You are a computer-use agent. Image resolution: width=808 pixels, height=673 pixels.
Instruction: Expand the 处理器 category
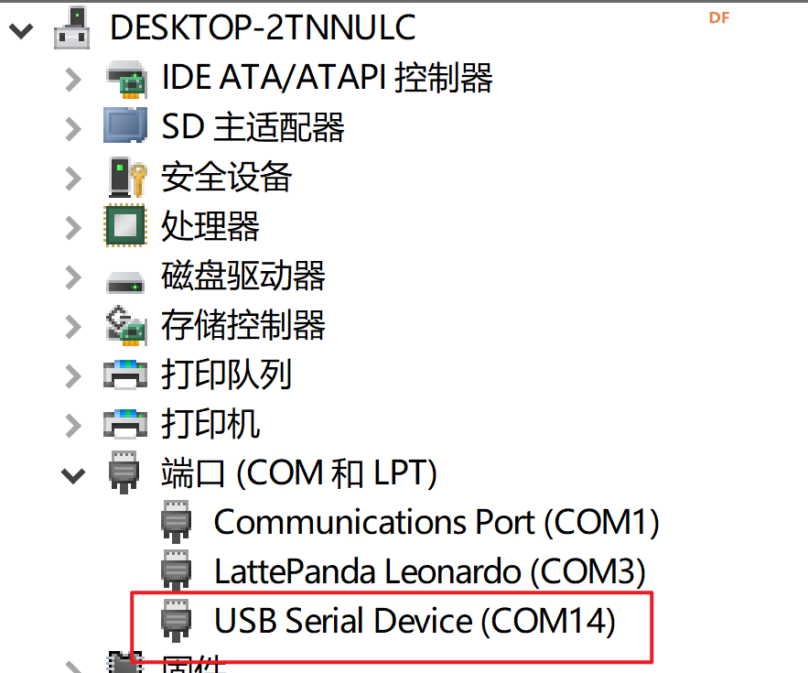click(73, 225)
